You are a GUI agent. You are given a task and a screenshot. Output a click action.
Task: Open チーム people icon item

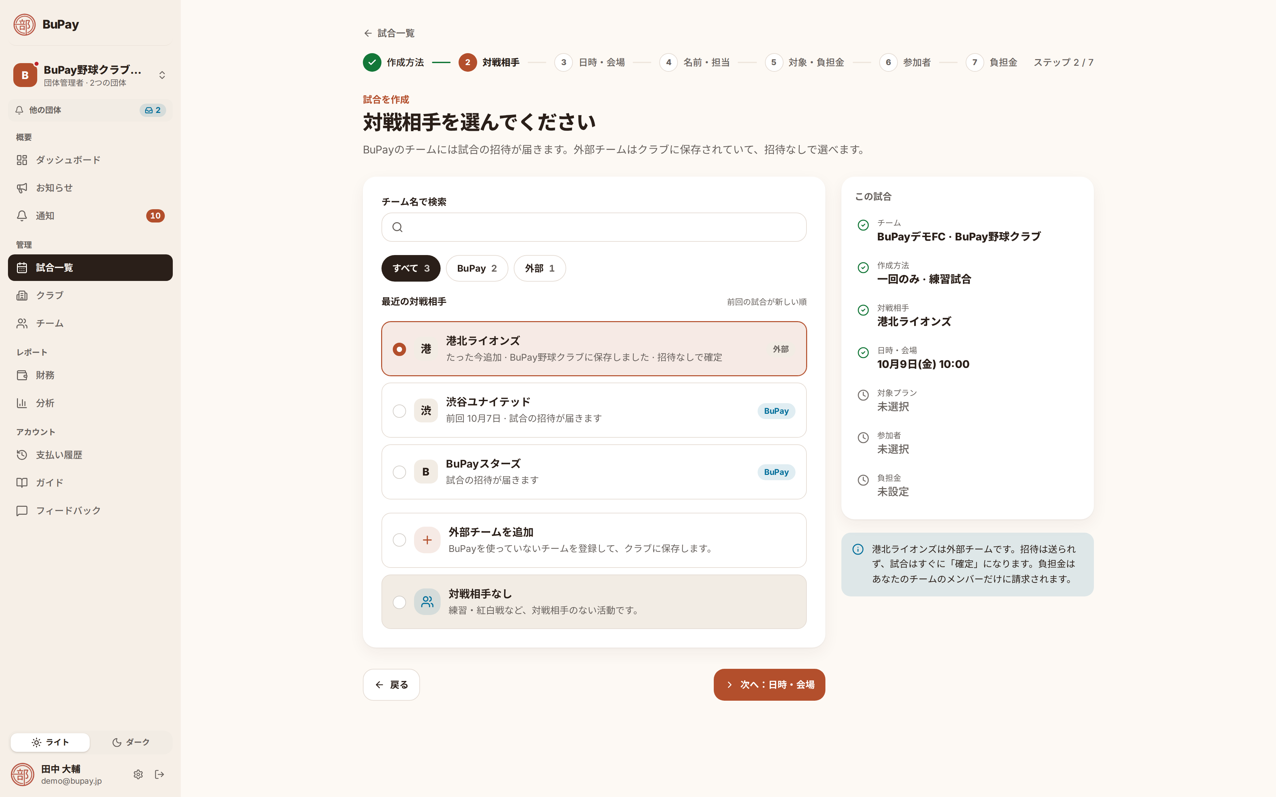[90, 323]
